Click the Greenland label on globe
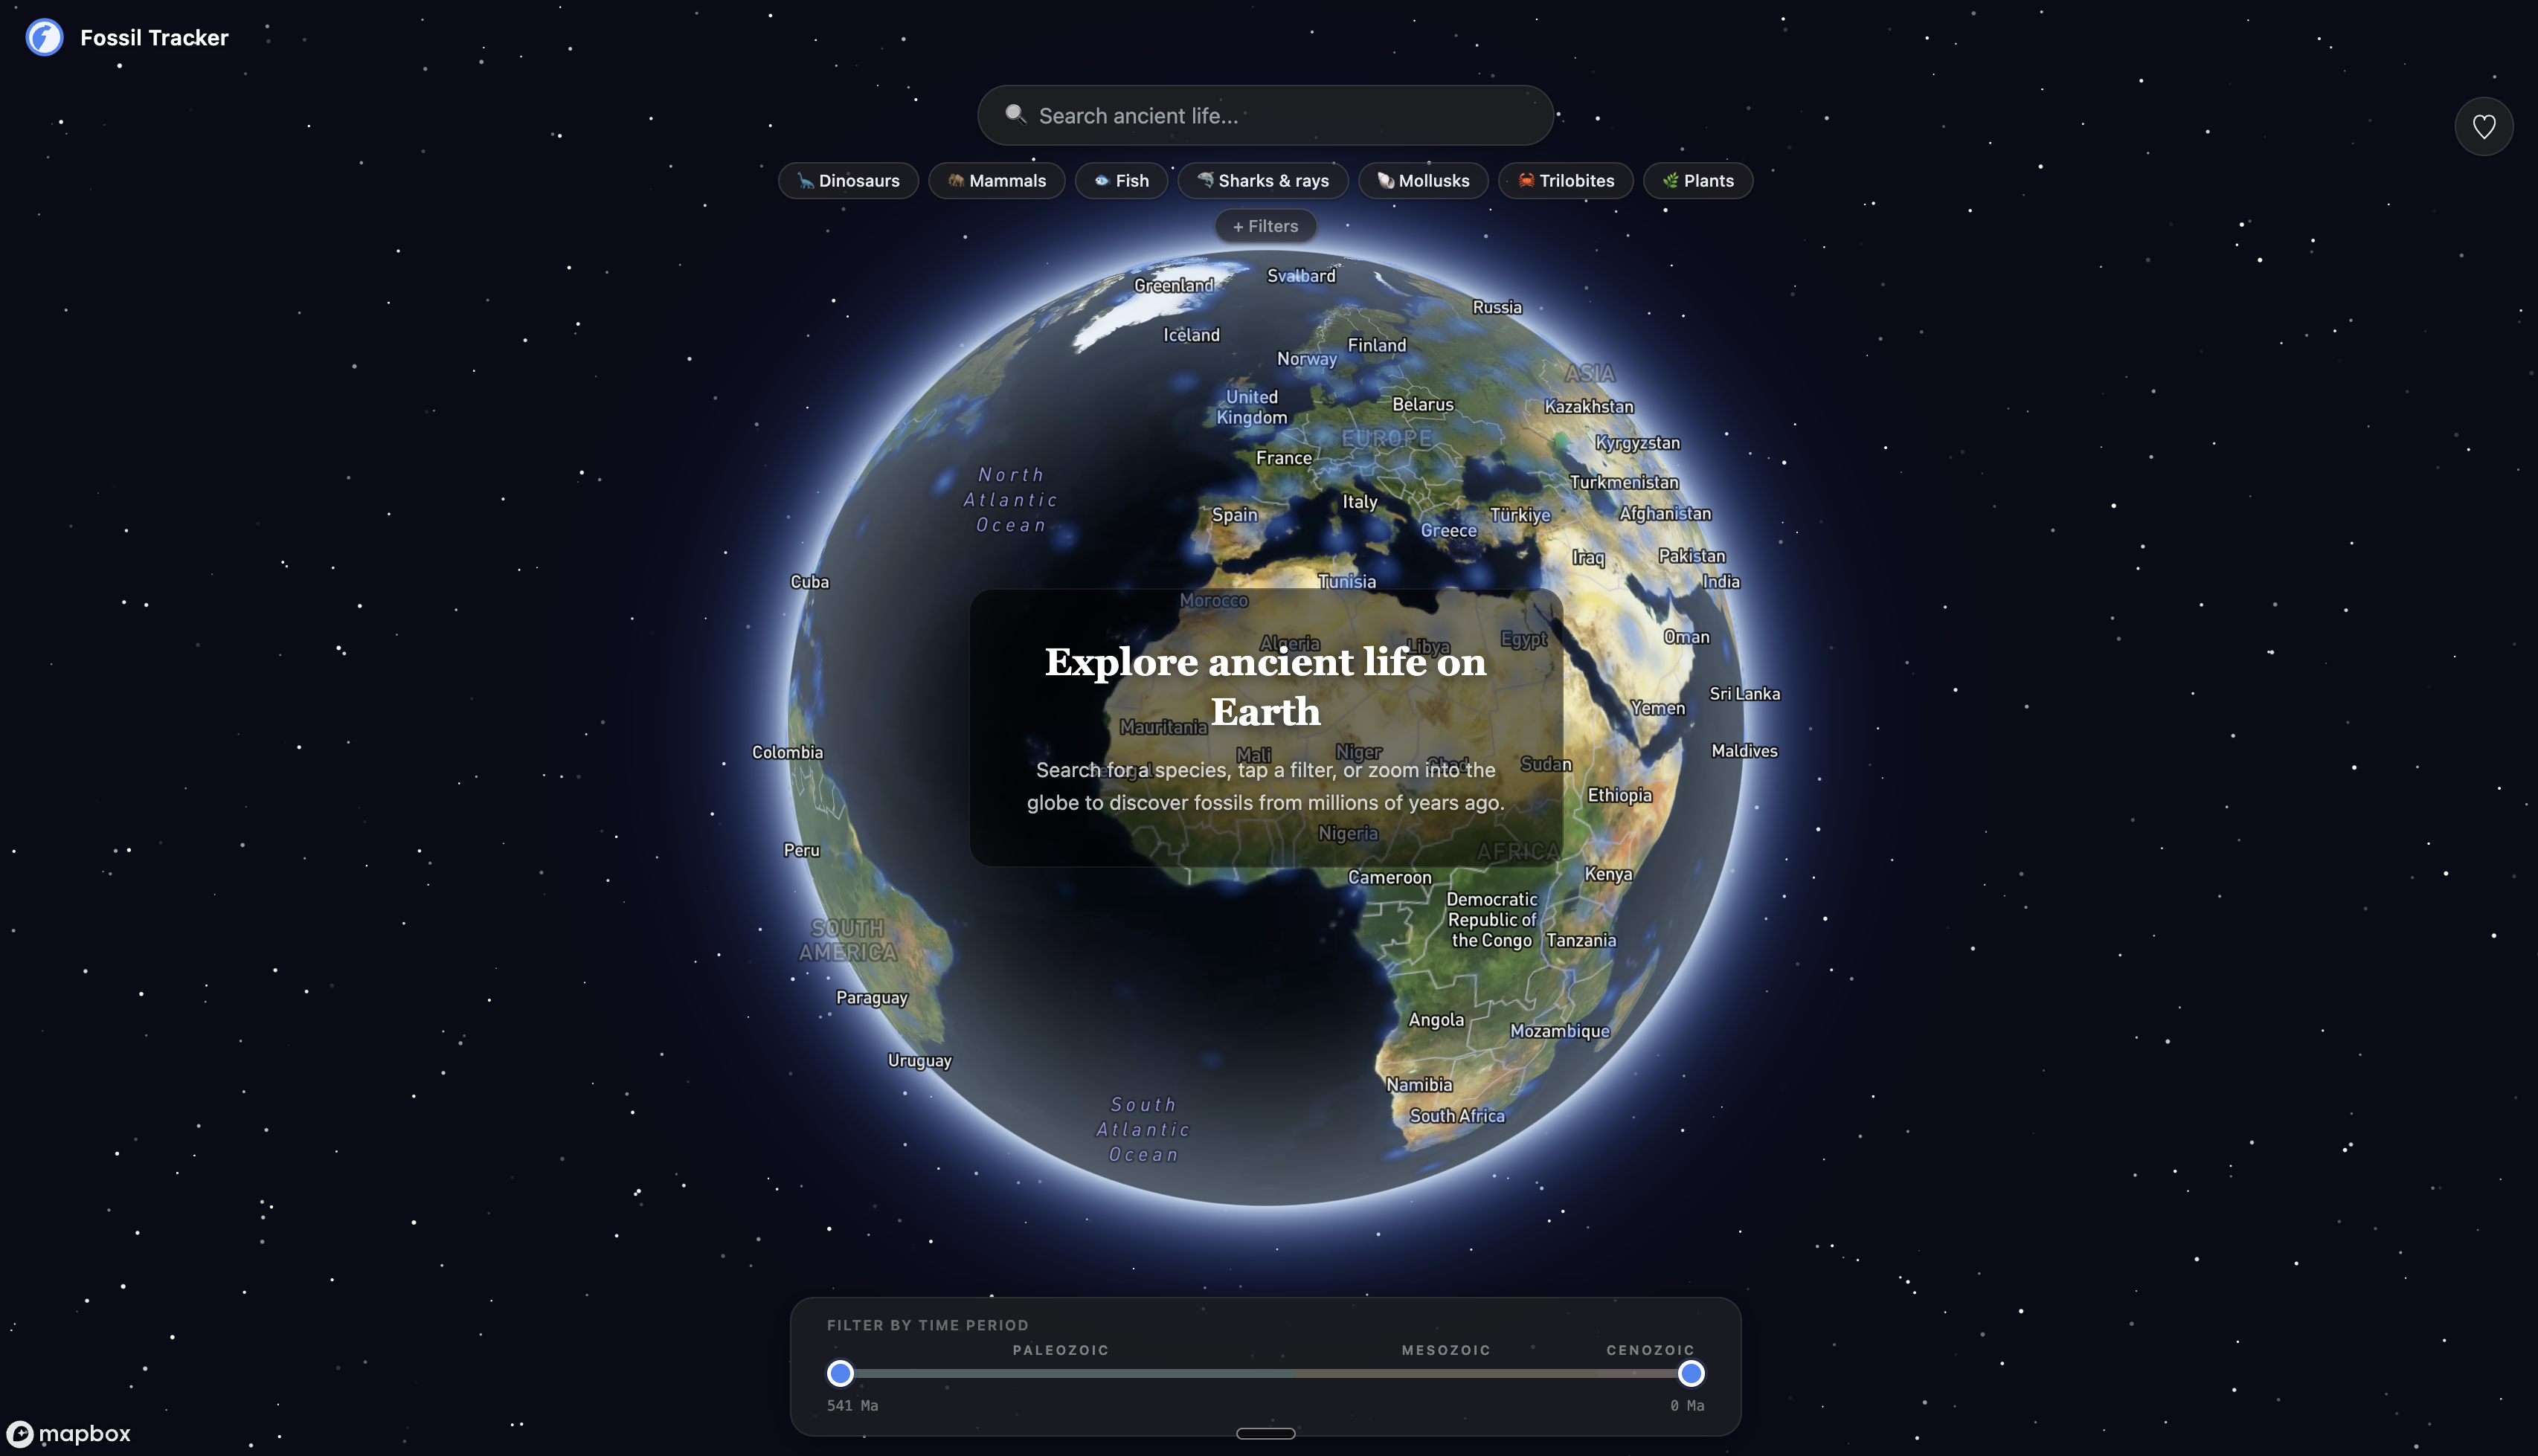The width and height of the screenshot is (2538, 1456). [1173, 285]
